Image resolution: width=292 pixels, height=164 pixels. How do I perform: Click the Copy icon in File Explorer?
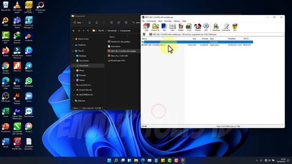(x=97, y=22)
